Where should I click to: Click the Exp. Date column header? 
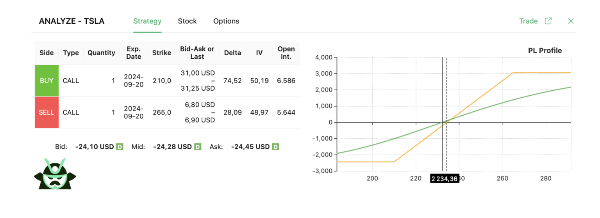134,53
